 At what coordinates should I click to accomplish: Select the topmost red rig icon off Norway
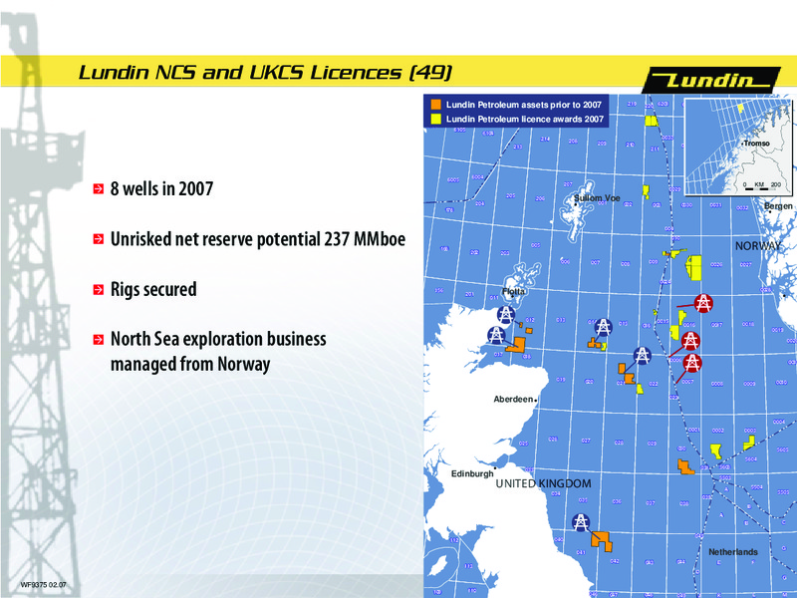(x=703, y=303)
